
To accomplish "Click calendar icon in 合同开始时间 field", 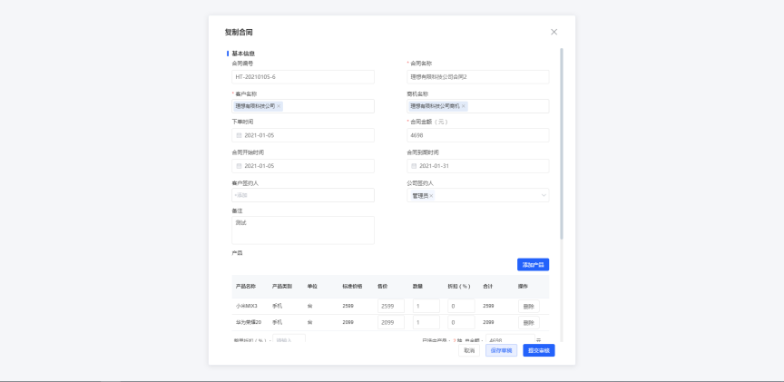I will pos(239,166).
